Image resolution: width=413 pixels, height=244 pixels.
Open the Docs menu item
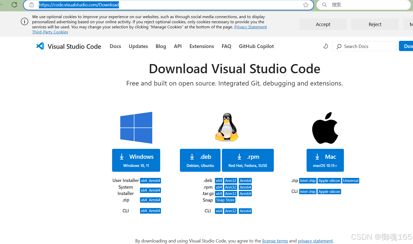click(115, 46)
